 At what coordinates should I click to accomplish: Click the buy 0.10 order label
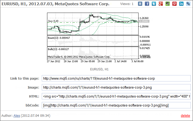coord(53,21)
